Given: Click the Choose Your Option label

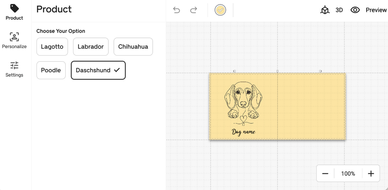Looking at the screenshot, I should tap(61, 31).
